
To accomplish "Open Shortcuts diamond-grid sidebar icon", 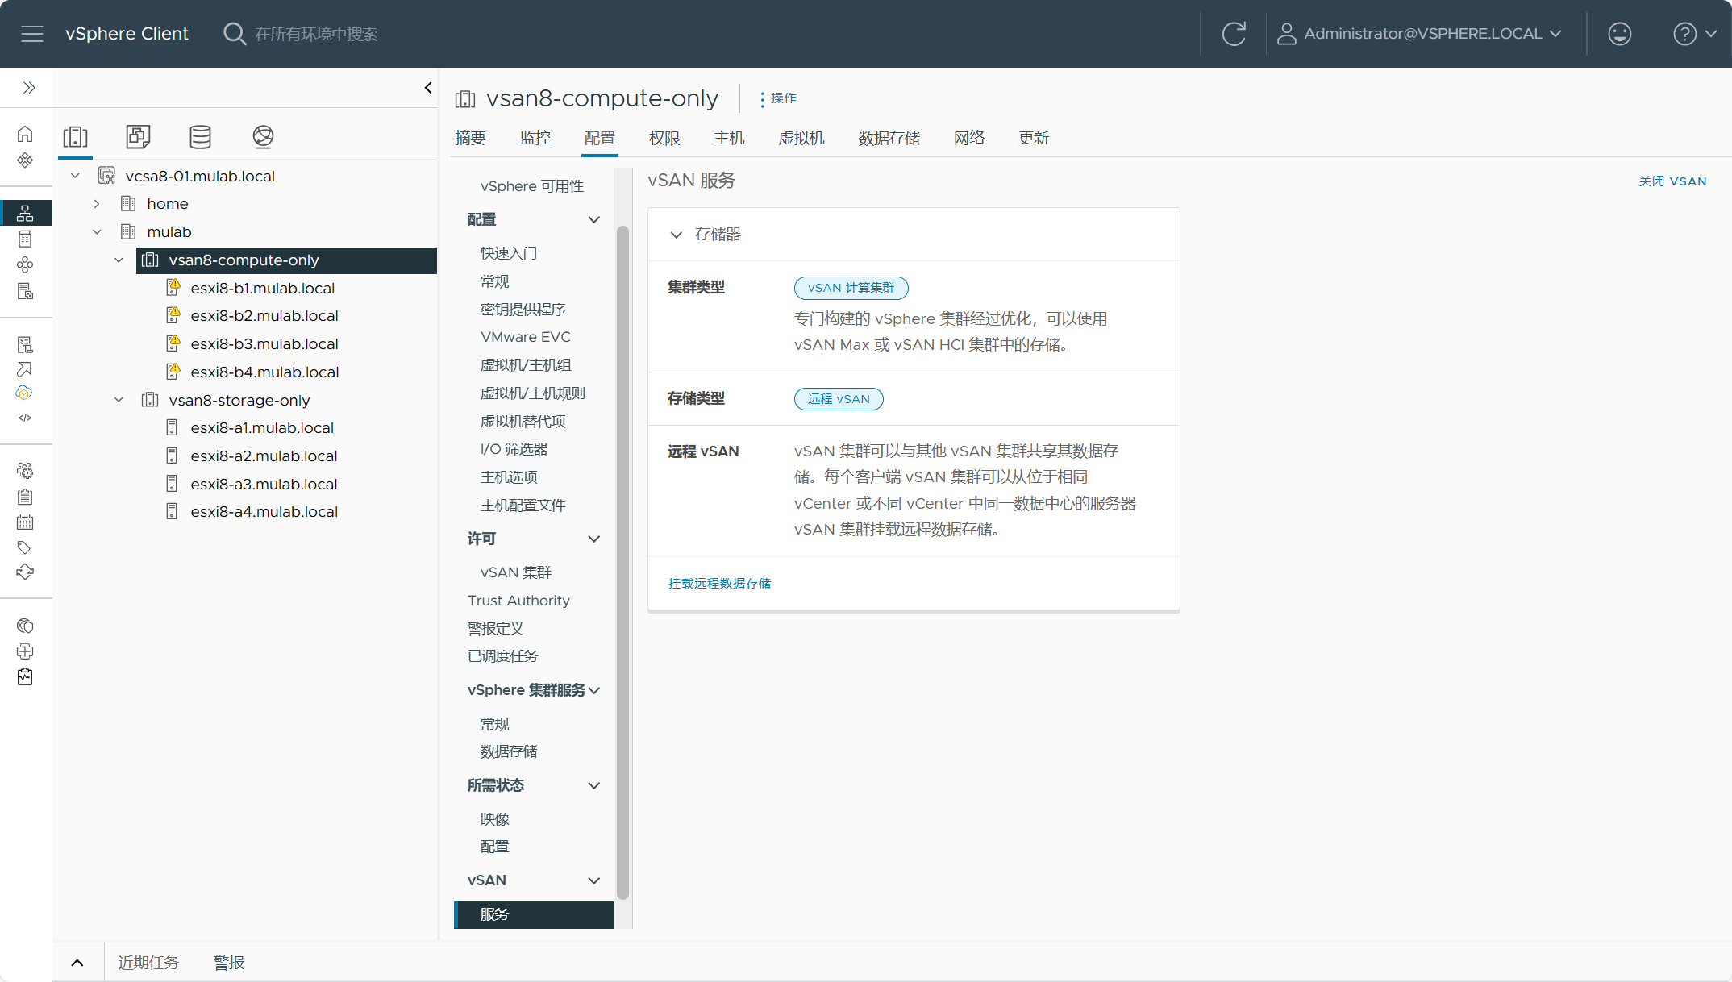I will tap(25, 160).
